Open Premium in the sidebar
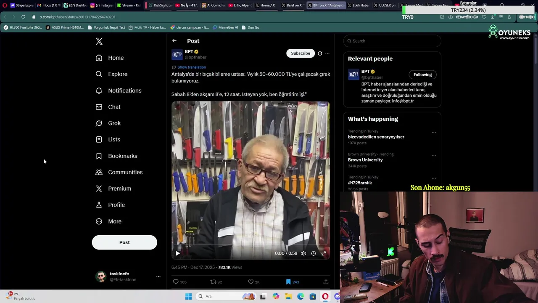Image resolution: width=538 pixels, height=303 pixels. 113,189
